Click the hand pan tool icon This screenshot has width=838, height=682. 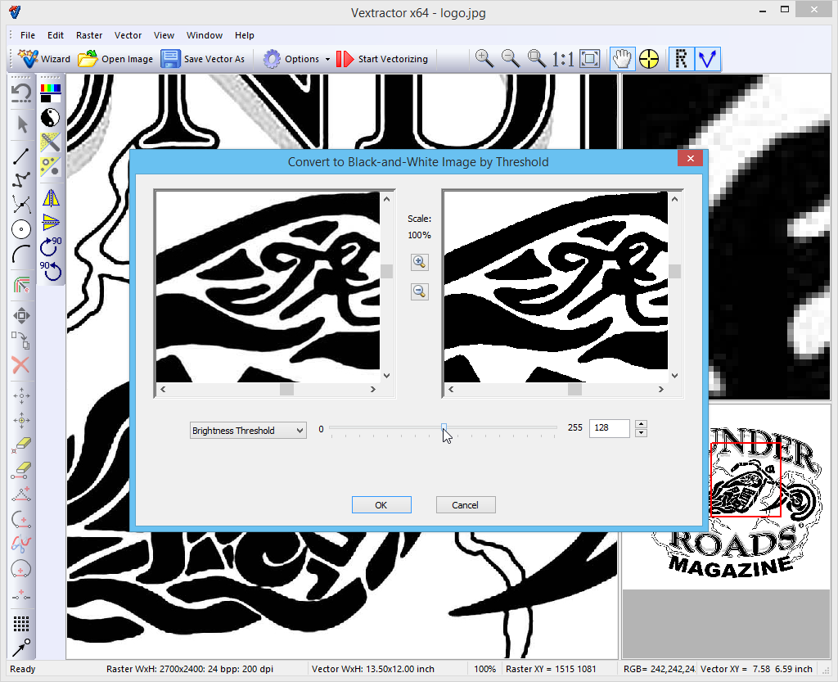623,59
